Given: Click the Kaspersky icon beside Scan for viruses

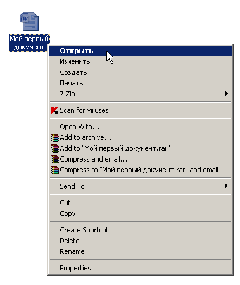Looking at the screenshot, I should coord(54,110).
